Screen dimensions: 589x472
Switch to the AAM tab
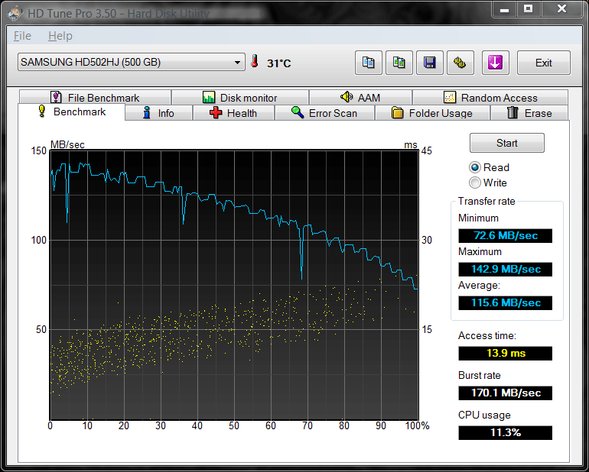(360, 98)
